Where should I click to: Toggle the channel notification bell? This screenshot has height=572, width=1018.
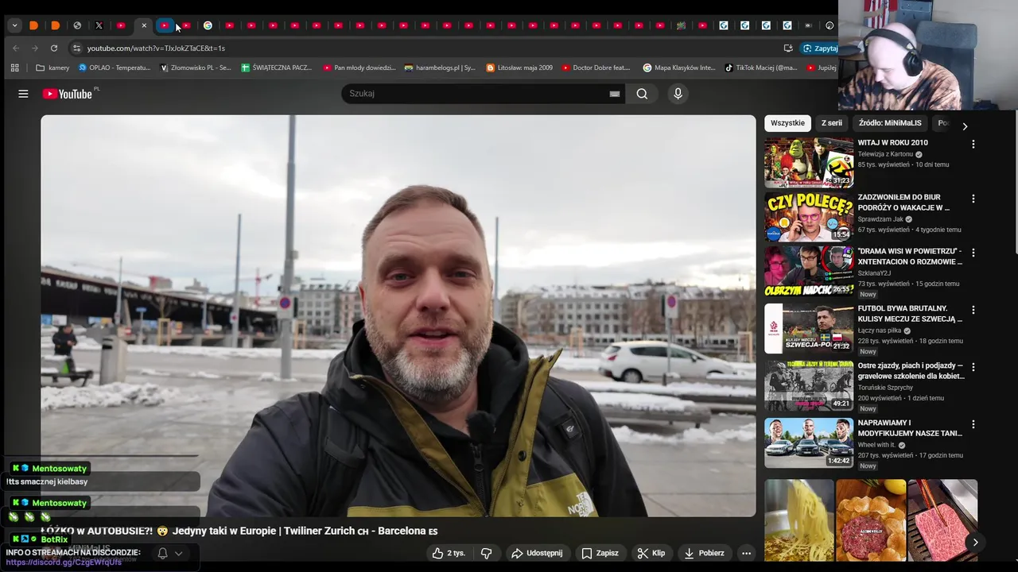[162, 553]
